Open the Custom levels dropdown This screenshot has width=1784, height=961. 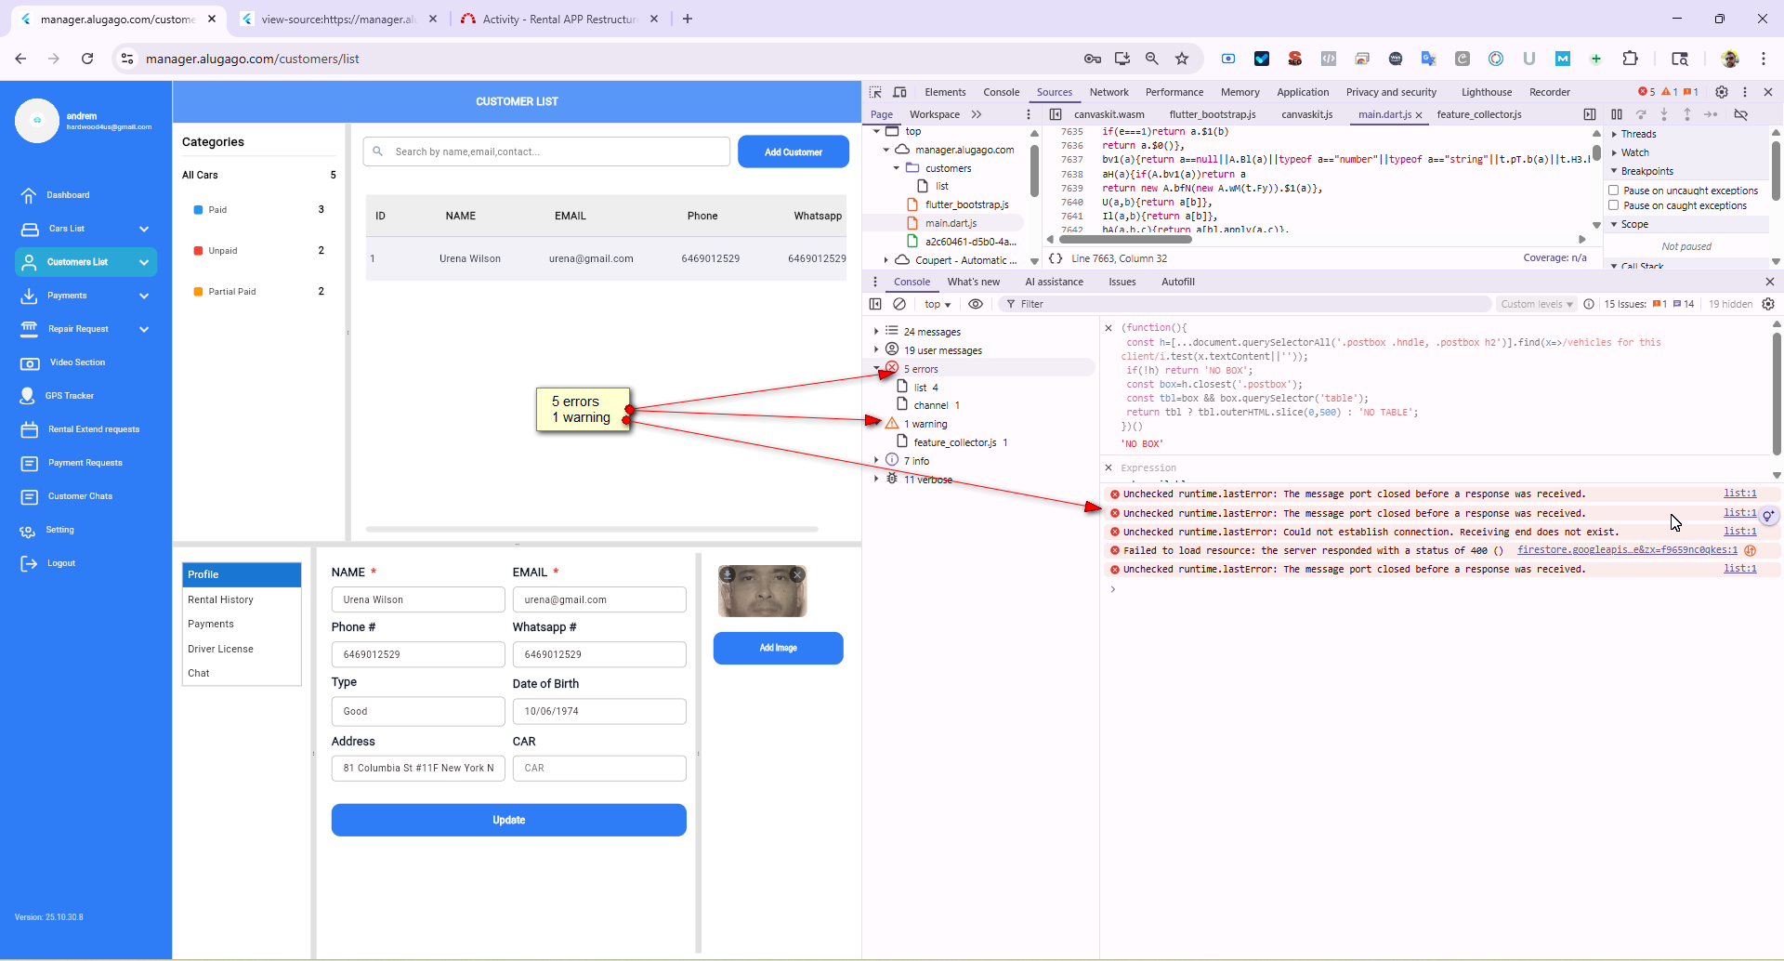(x=1536, y=304)
